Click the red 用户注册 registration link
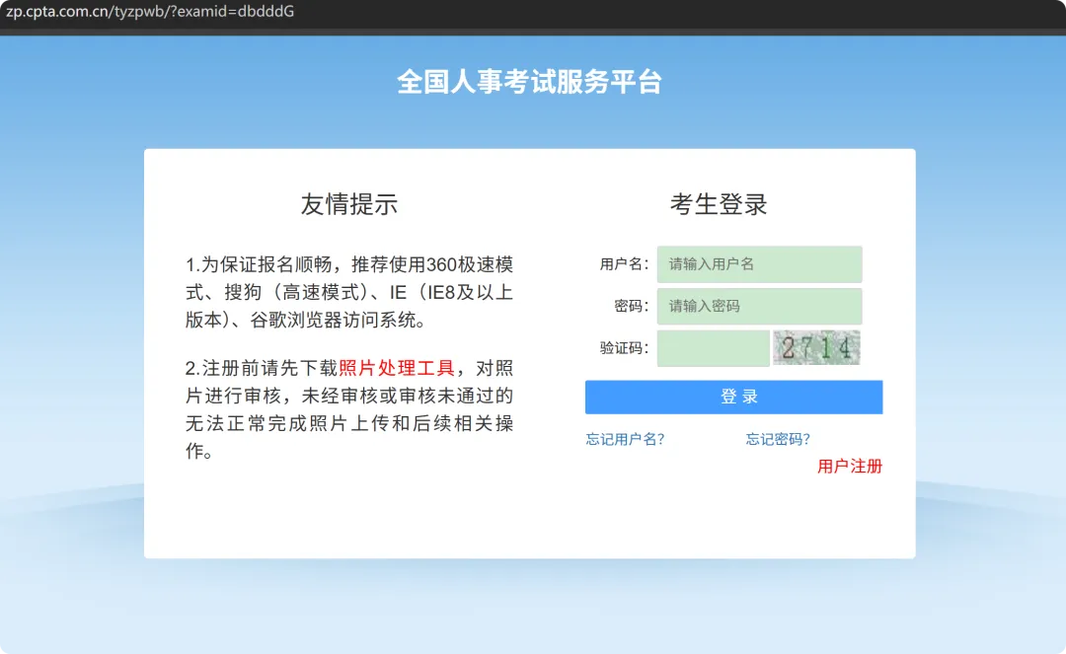This screenshot has height=654, width=1066. [850, 467]
